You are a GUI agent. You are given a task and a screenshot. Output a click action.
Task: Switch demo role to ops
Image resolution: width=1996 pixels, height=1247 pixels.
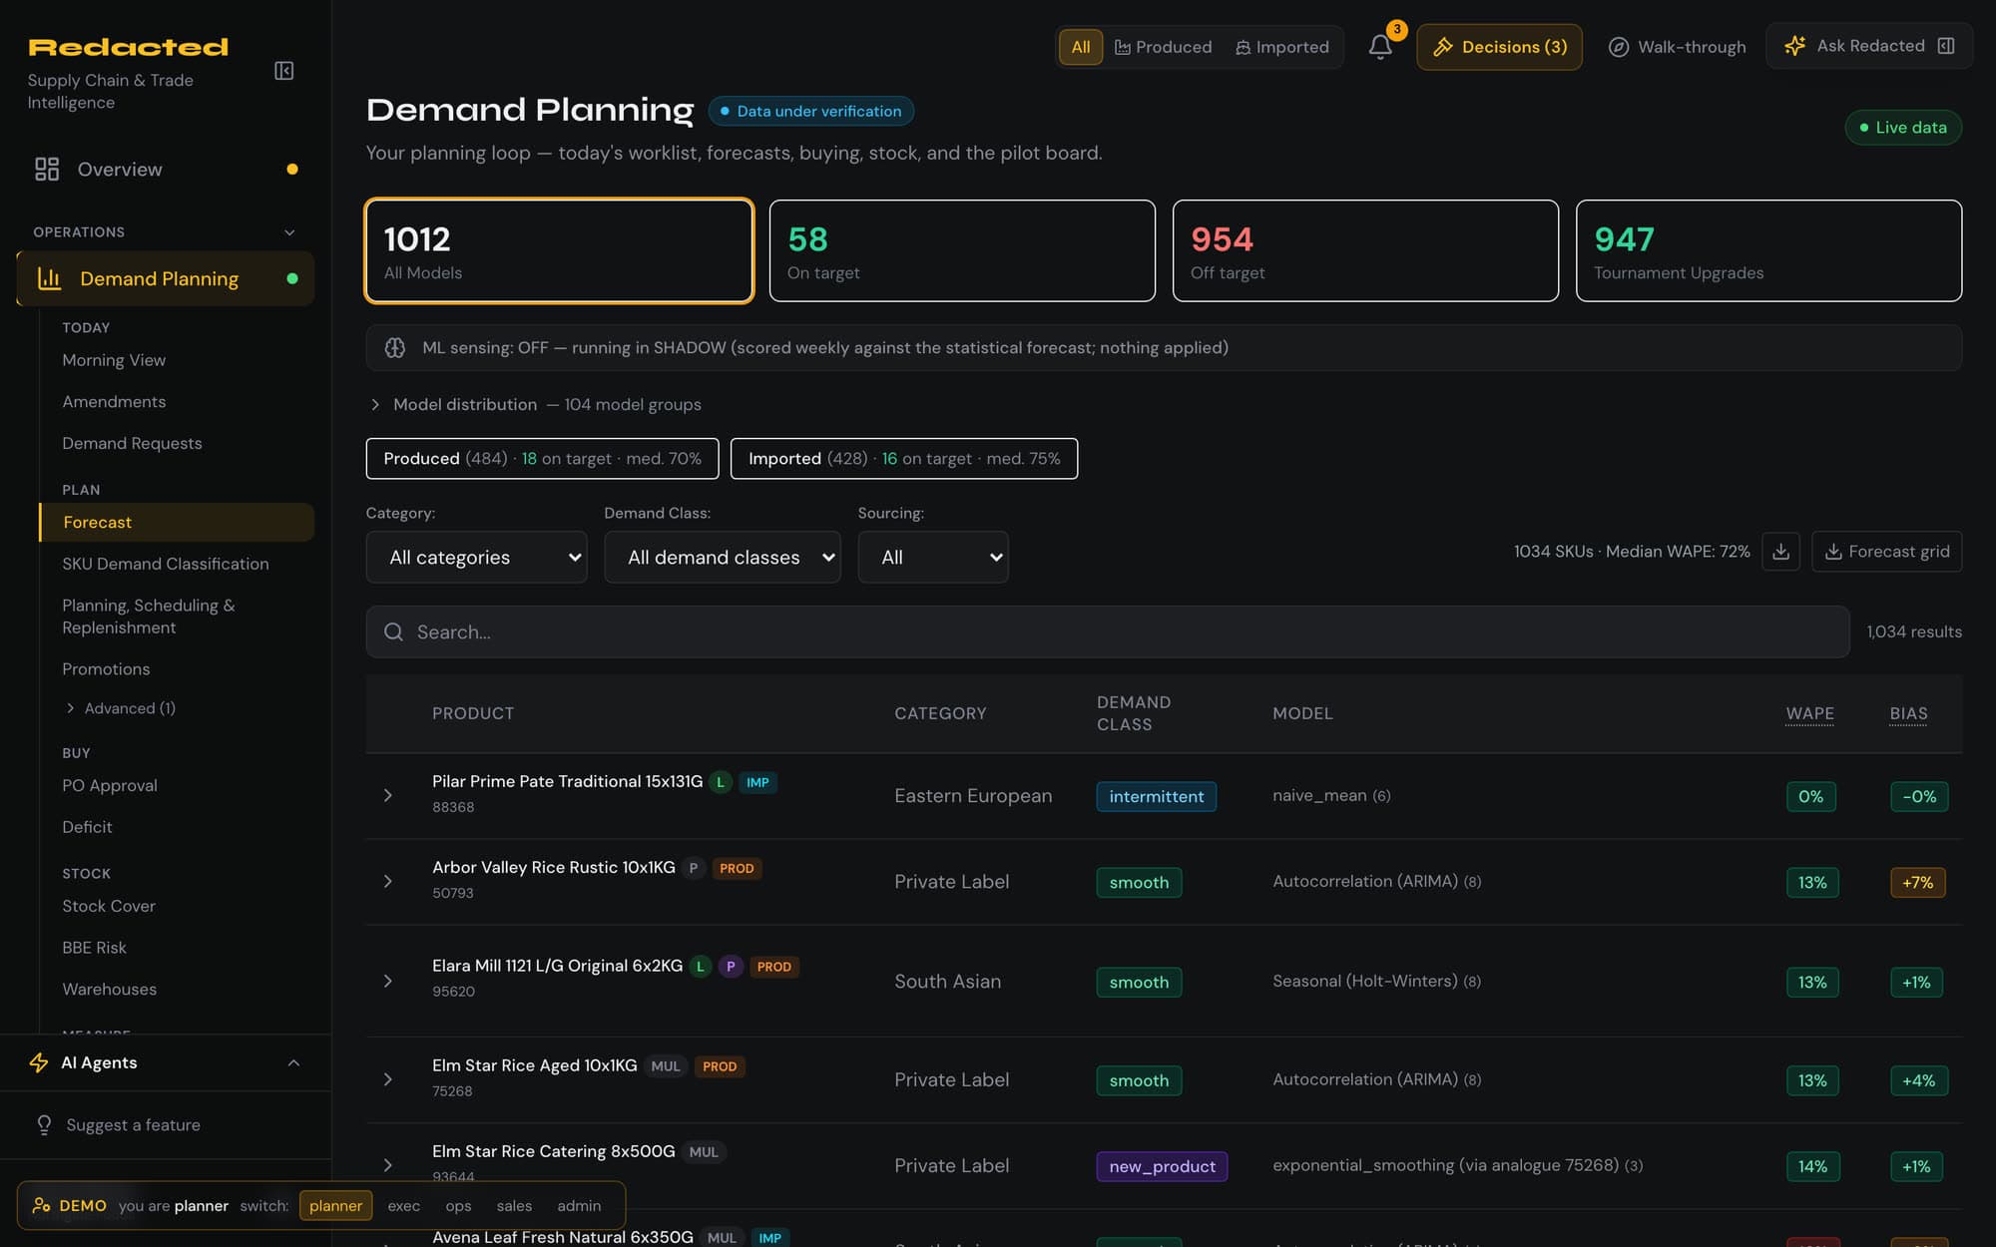pyautogui.click(x=458, y=1206)
